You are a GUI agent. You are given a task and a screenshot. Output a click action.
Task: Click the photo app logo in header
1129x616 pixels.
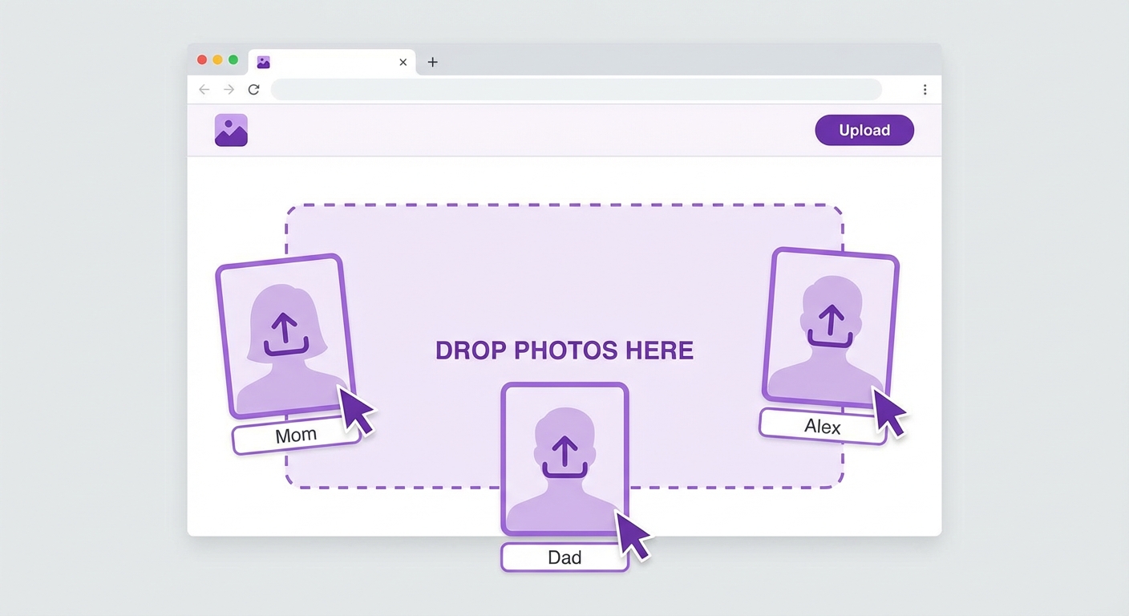click(x=231, y=130)
